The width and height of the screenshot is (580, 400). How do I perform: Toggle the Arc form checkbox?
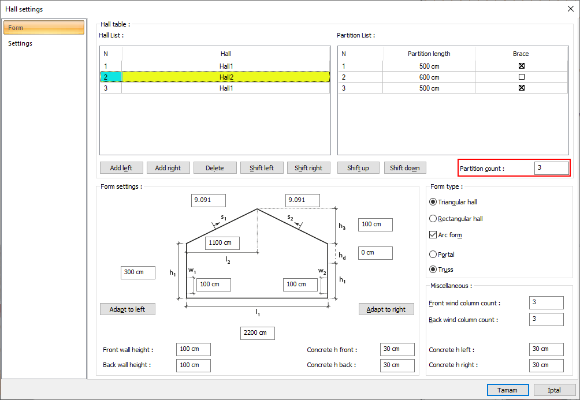tap(433, 235)
